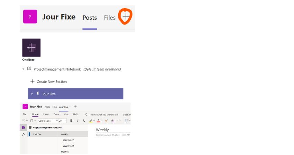Click the '(Default team notebook)' label

[x=102, y=69]
